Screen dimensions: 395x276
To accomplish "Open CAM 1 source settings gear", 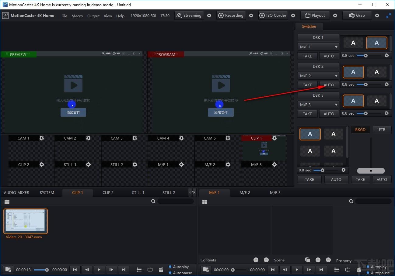I will click(x=42, y=138).
